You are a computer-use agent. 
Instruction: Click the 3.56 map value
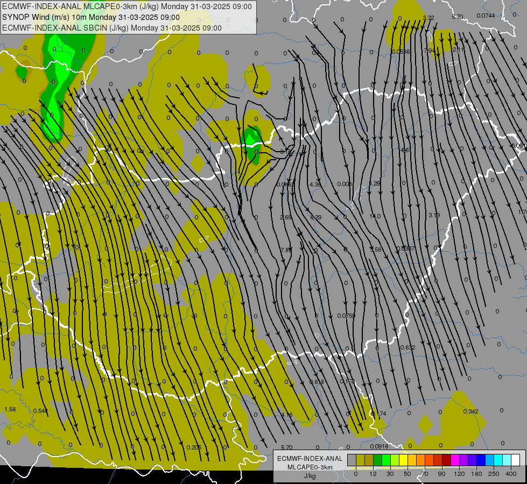point(376,249)
